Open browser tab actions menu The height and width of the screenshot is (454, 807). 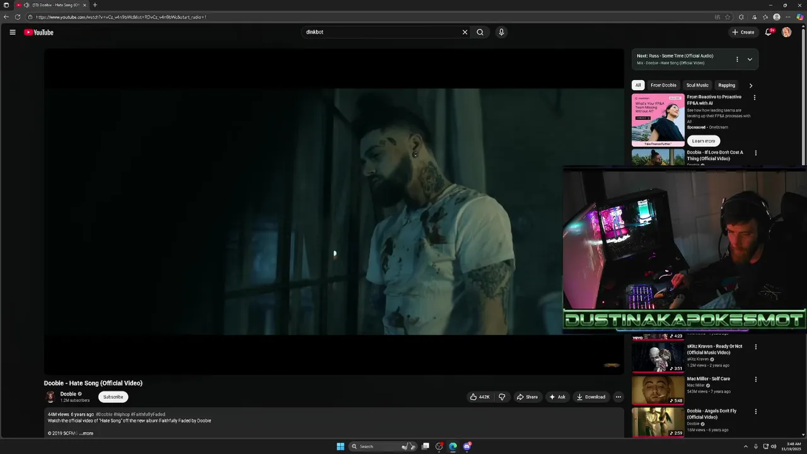[x=6, y=5]
